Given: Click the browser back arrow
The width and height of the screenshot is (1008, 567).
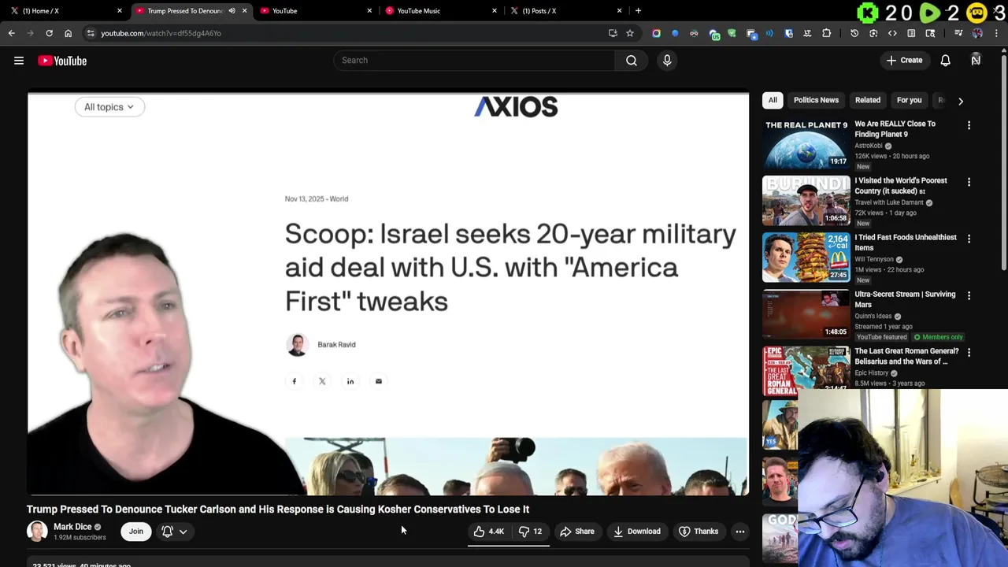Looking at the screenshot, I should pos(12,33).
